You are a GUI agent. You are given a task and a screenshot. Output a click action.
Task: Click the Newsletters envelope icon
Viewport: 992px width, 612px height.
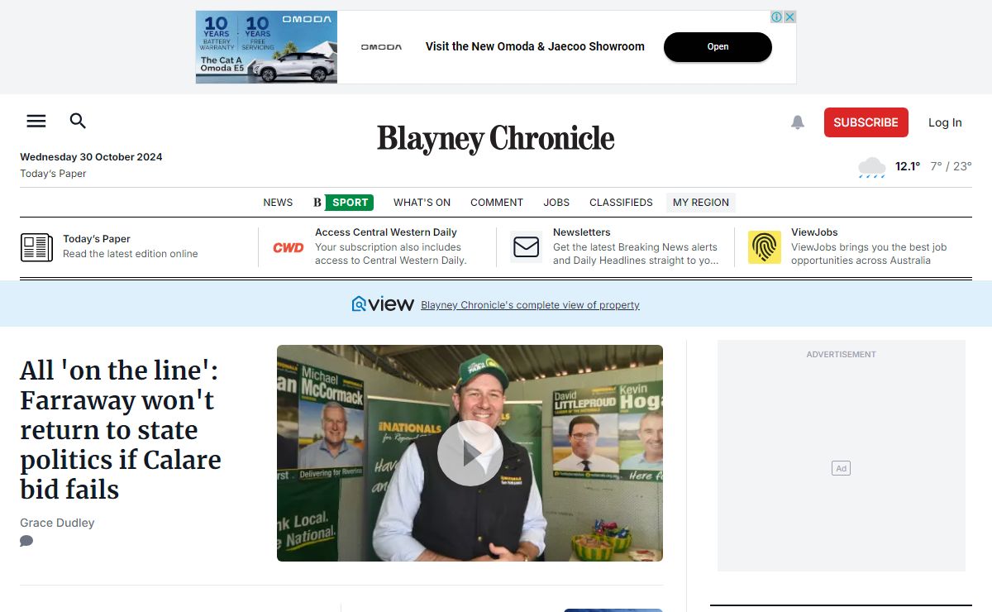pyautogui.click(x=527, y=246)
